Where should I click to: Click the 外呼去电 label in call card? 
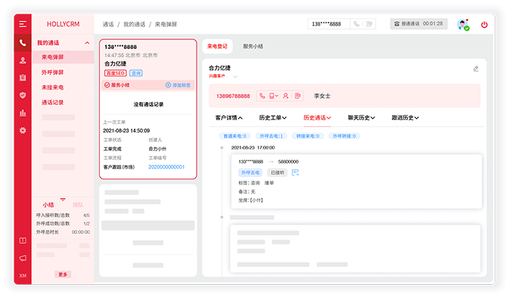250,173
